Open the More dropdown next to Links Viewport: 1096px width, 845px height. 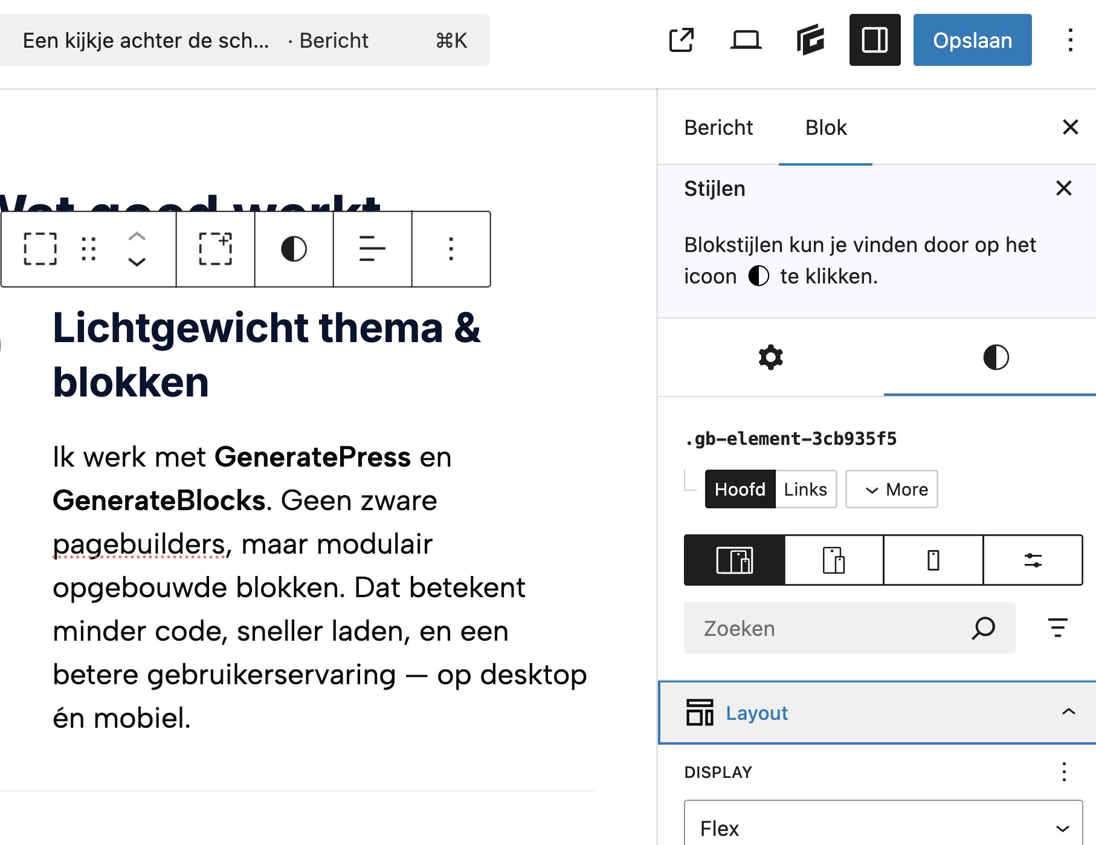tap(891, 489)
